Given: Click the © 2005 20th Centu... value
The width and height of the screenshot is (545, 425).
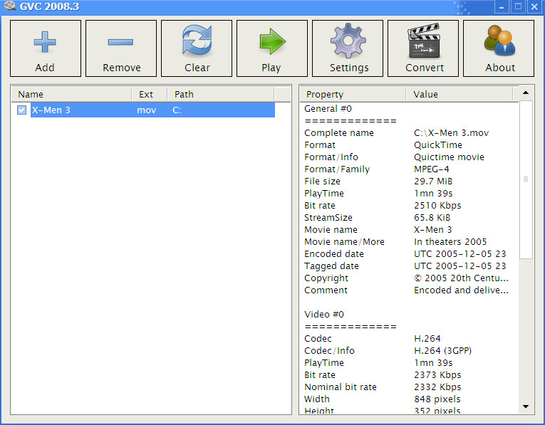Looking at the screenshot, I should tap(461, 278).
